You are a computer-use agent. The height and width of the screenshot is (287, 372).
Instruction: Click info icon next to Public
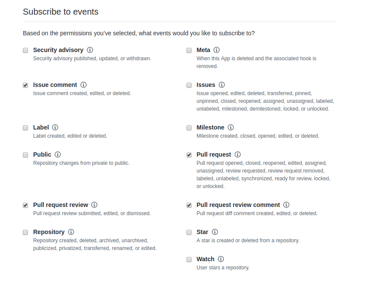click(58, 154)
